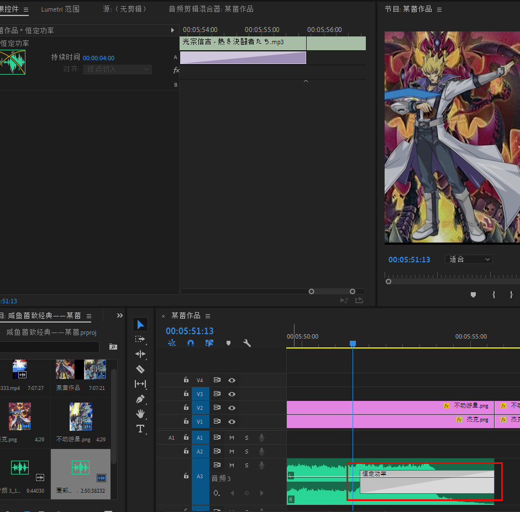Select the 恒定功率 transition on A3
This screenshot has height=512, width=520.
pyautogui.click(x=427, y=482)
